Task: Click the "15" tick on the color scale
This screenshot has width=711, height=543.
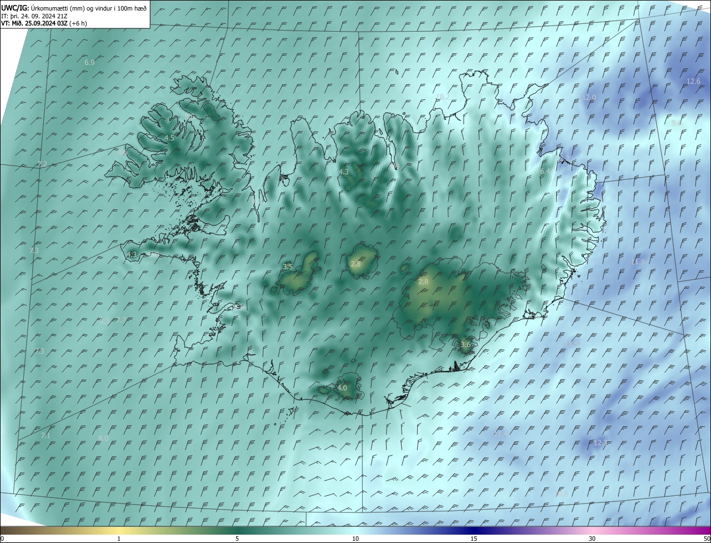Action: pos(474,539)
